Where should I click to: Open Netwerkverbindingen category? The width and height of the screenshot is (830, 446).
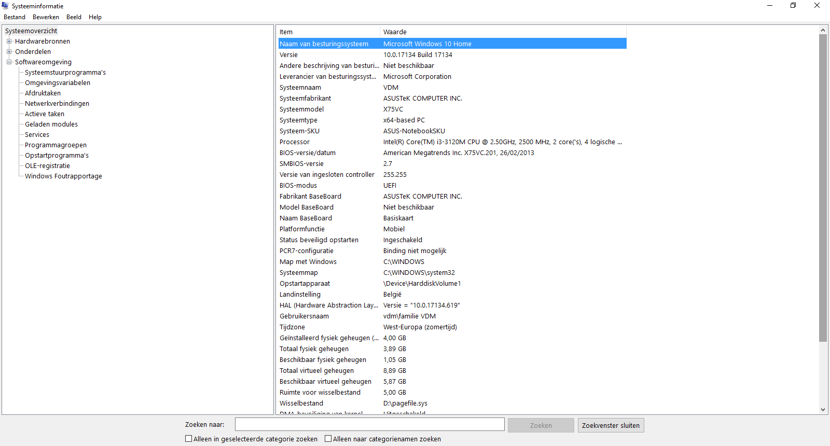coord(57,104)
